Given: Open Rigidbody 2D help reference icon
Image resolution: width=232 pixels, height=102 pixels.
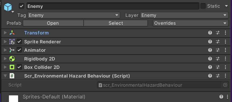Looking at the screenshot, I should tap(210, 59).
